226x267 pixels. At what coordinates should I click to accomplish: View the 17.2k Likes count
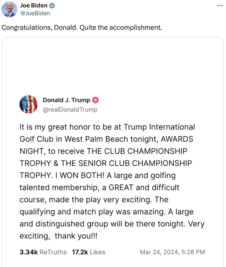(88, 252)
